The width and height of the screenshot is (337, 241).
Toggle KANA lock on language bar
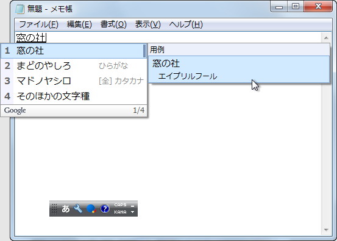click(121, 212)
